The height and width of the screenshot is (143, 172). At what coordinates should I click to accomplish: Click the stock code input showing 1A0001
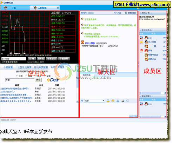[14, 59]
